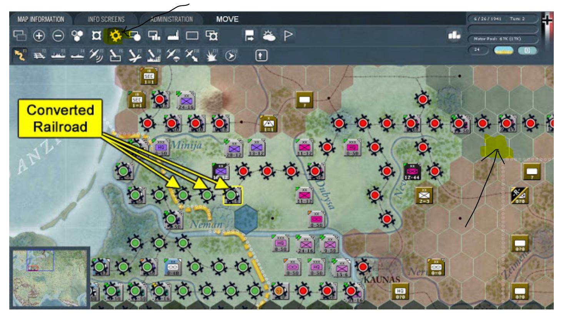Select Air recon F5 plane icon
Screen dimensions: 563x320
pyautogui.click(x=96, y=55)
